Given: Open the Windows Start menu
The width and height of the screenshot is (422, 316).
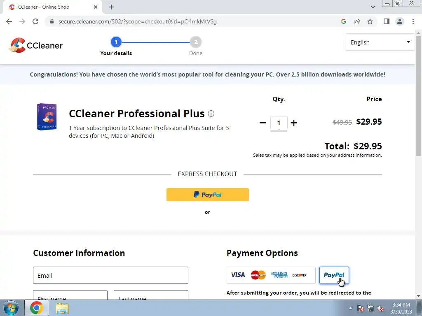Looking at the screenshot, I should coord(11,308).
